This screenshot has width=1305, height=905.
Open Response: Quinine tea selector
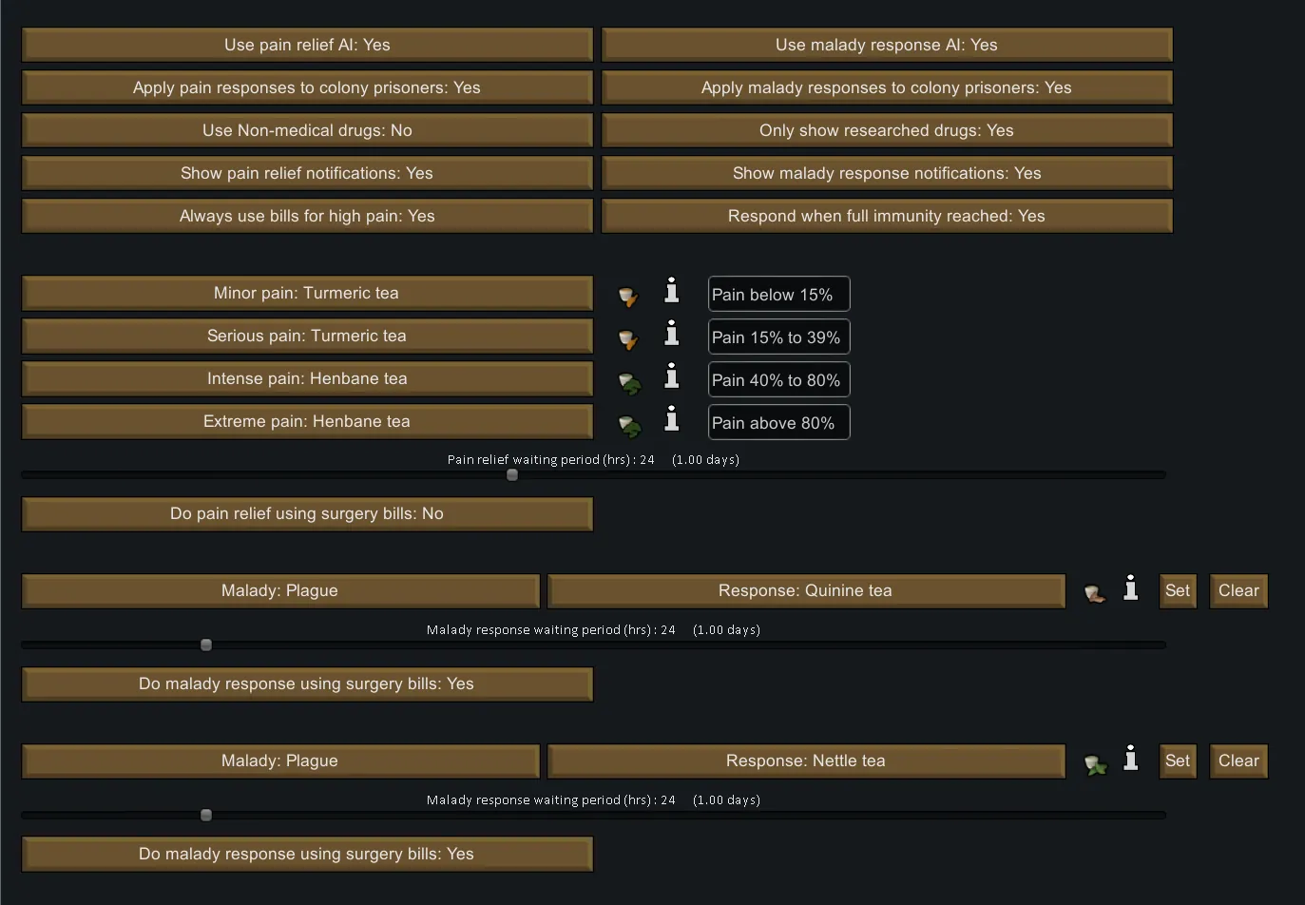tap(805, 590)
